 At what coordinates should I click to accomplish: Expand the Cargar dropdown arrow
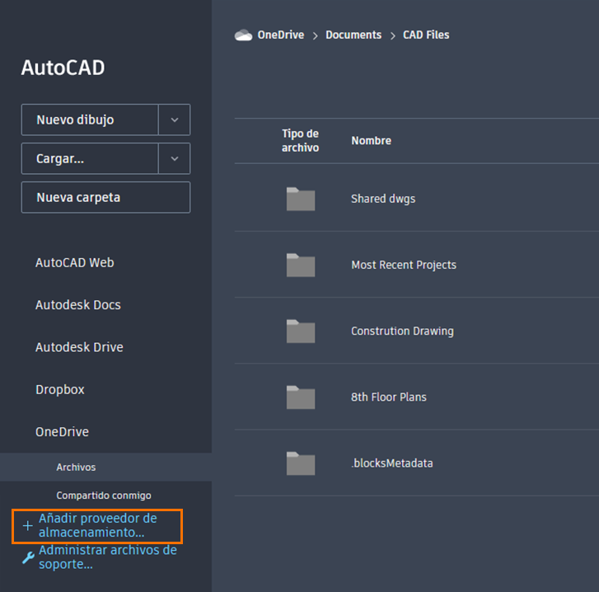coord(175,158)
